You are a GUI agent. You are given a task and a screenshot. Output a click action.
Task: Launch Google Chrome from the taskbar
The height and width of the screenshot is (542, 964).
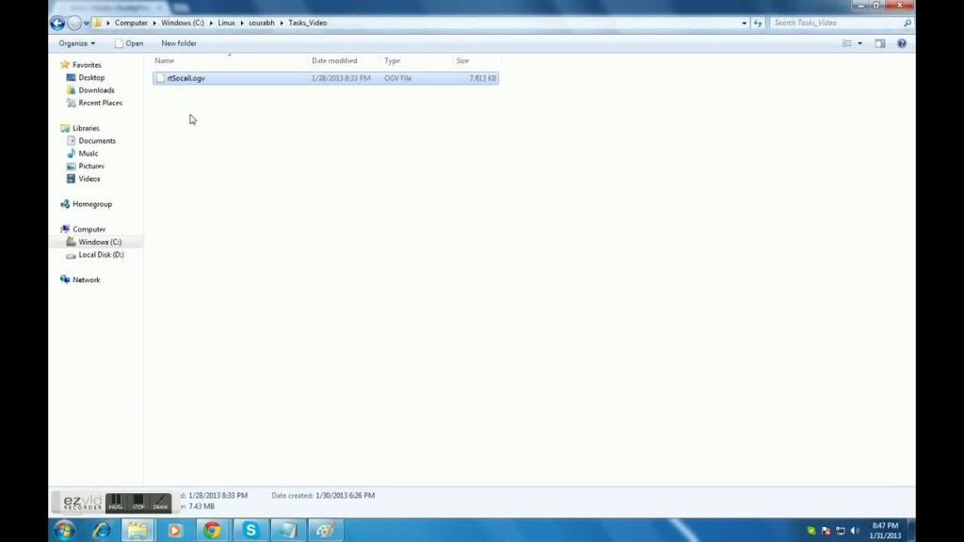click(x=212, y=531)
